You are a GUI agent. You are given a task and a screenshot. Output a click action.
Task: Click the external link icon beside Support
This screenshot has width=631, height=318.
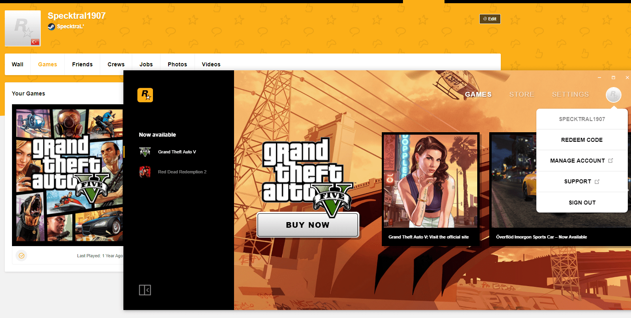[597, 182]
